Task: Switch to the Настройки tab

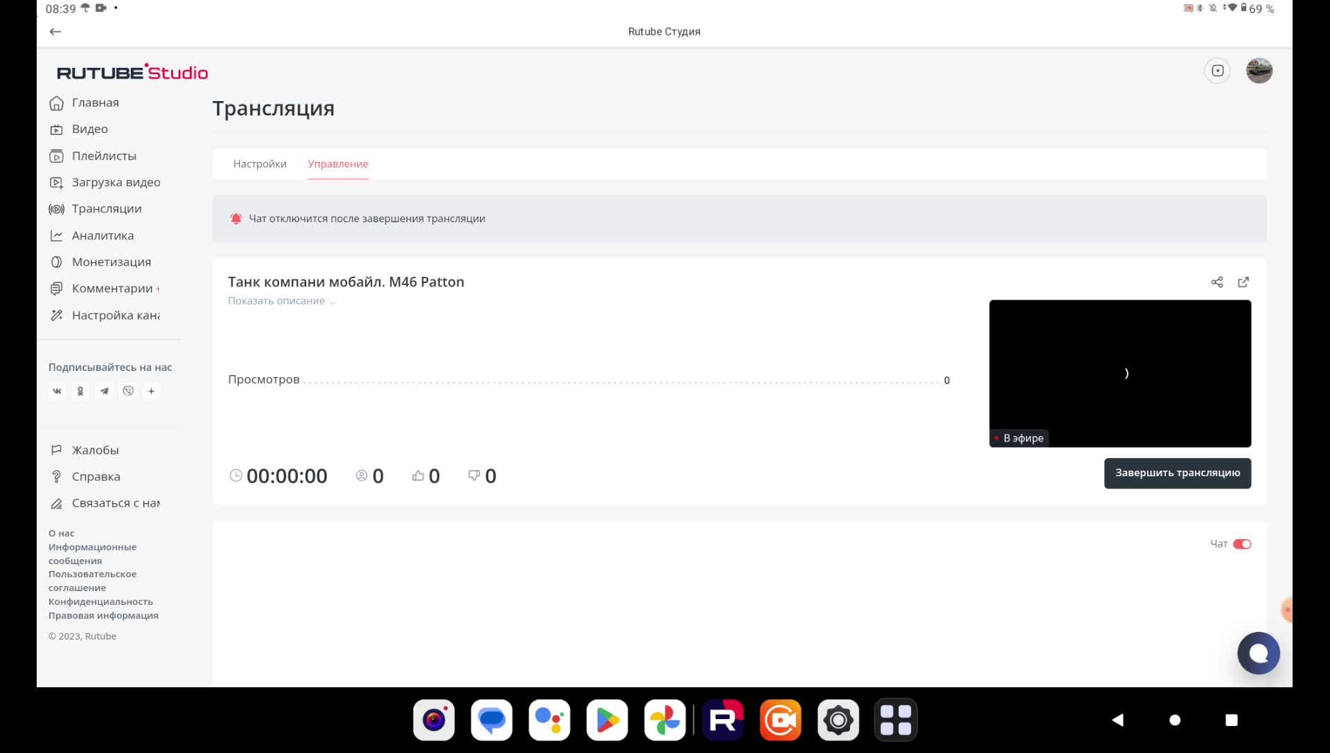Action: [x=260, y=164]
